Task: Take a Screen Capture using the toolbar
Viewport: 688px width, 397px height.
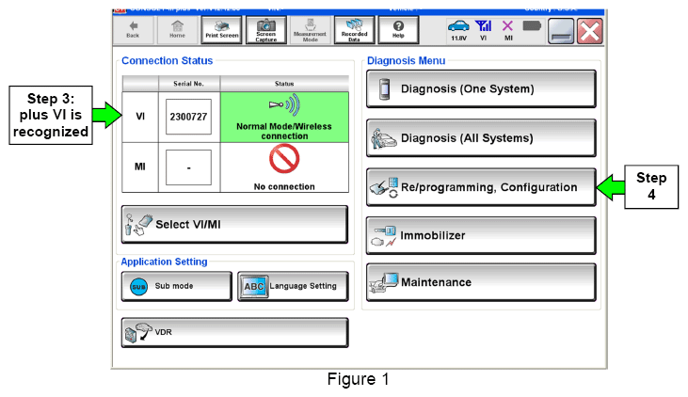Action: pos(266,30)
